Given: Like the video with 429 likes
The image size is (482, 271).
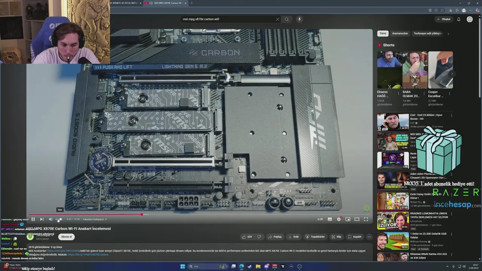Looking at the screenshot, I should [247, 237].
